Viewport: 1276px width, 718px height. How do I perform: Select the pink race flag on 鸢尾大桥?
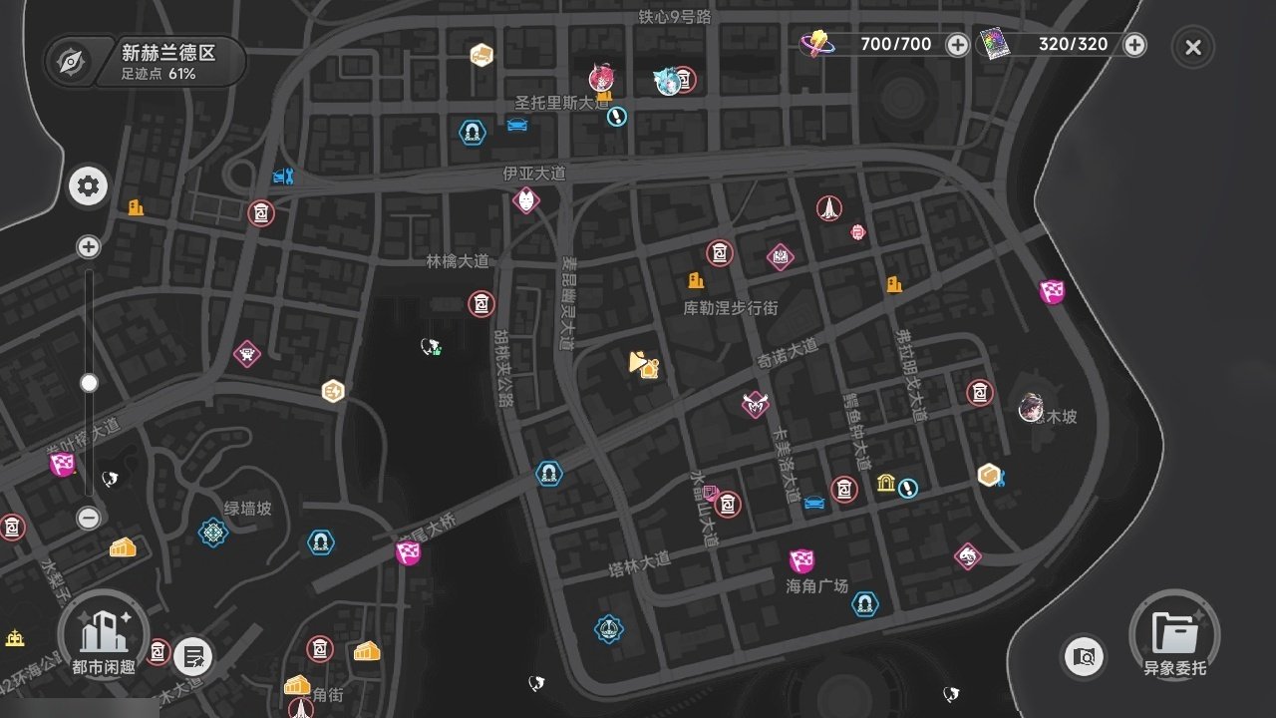pos(408,552)
